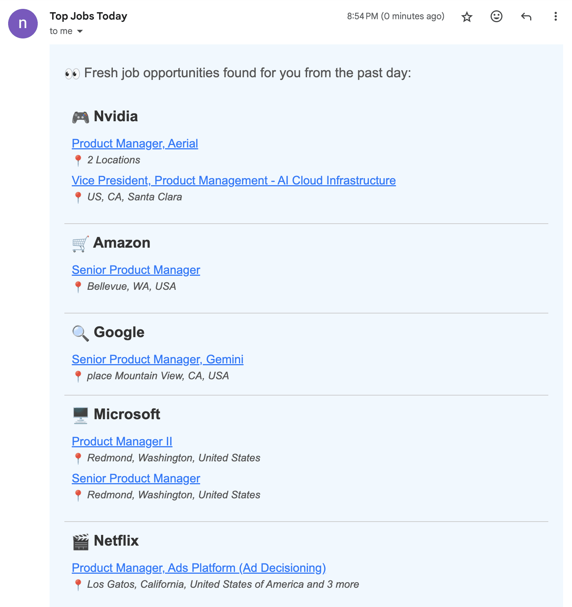Add an emoji reaction to the email
572x607 pixels.
pos(497,16)
